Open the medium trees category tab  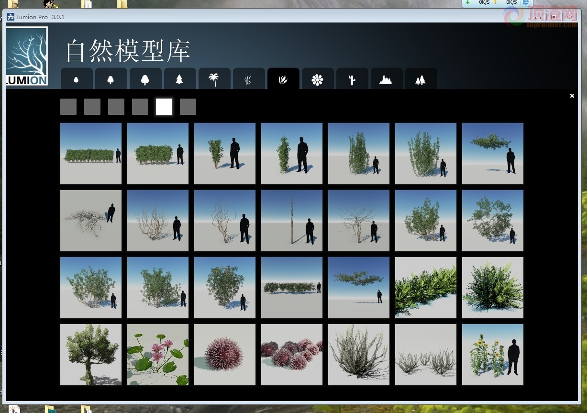point(111,79)
